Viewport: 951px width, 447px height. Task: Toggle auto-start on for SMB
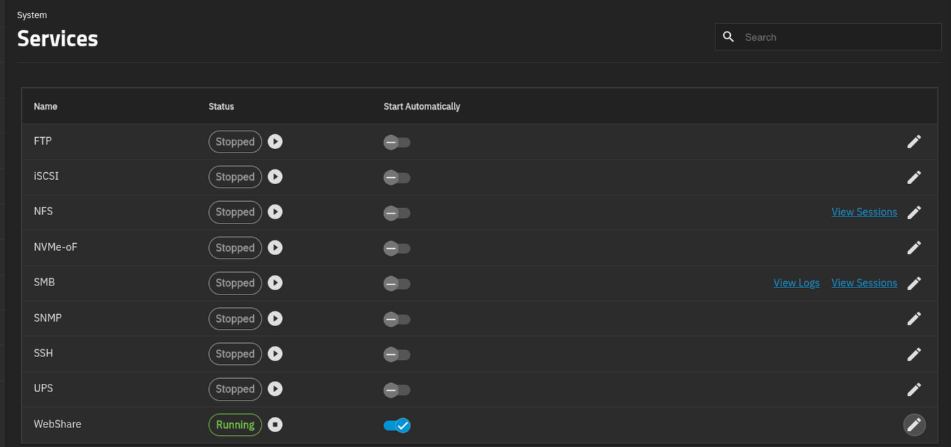[397, 283]
